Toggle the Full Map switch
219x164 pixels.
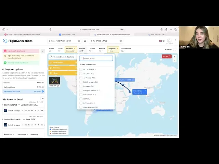coord(175,50)
